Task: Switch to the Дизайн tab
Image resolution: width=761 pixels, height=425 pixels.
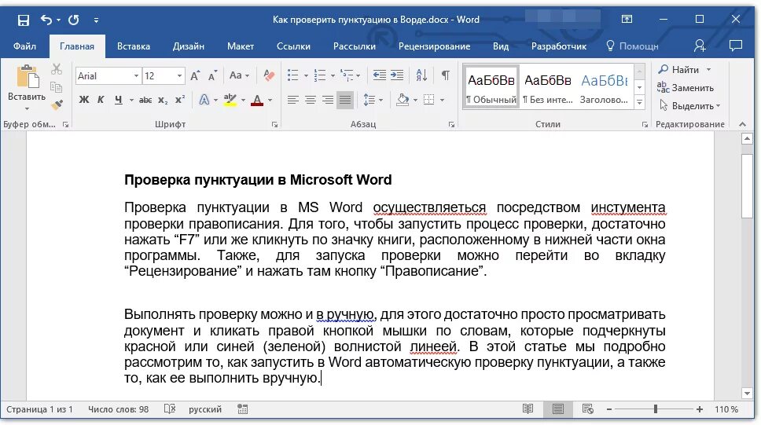Action: (189, 46)
